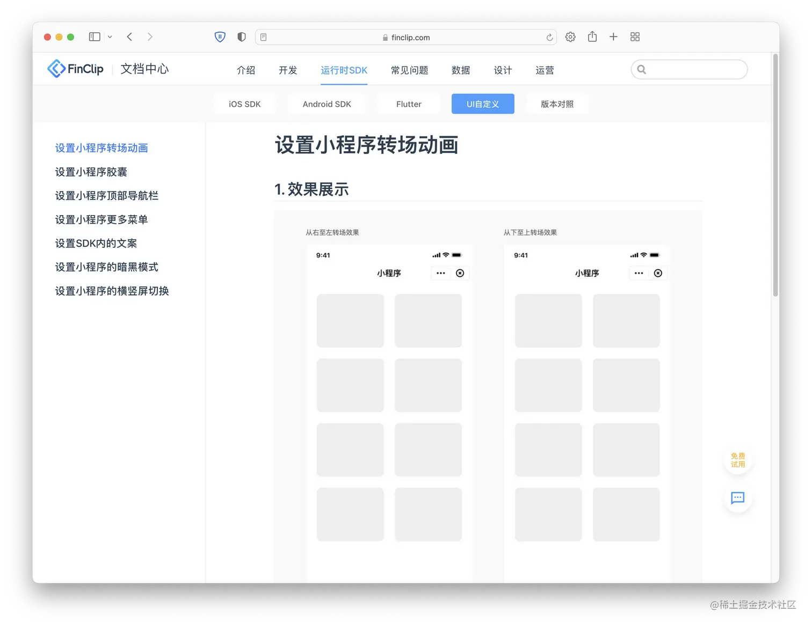Open 设置SDK内的文案 in the sidebar
This screenshot has width=812, height=626.
click(x=96, y=243)
